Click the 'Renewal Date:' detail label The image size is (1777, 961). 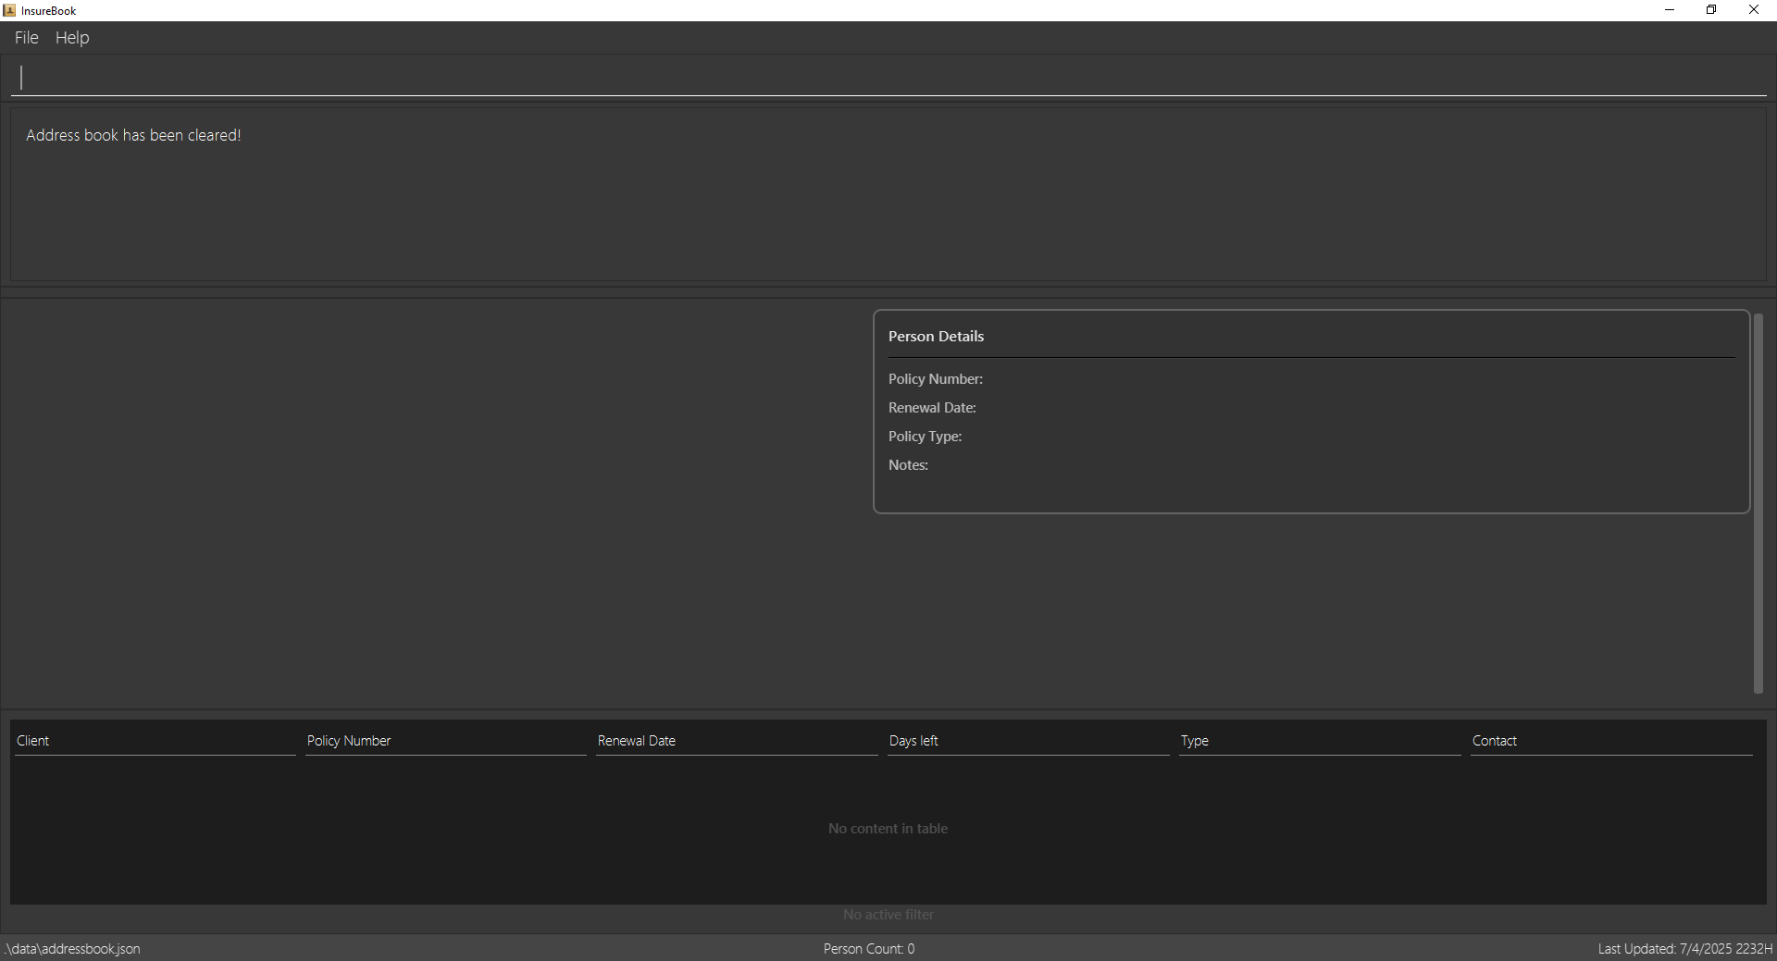point(932,408)
